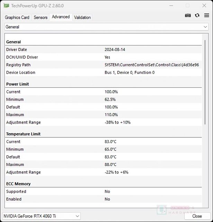Select the Registry Path row
The width and height of the screenshot is (213, 222).
click(x=103, y=65)
